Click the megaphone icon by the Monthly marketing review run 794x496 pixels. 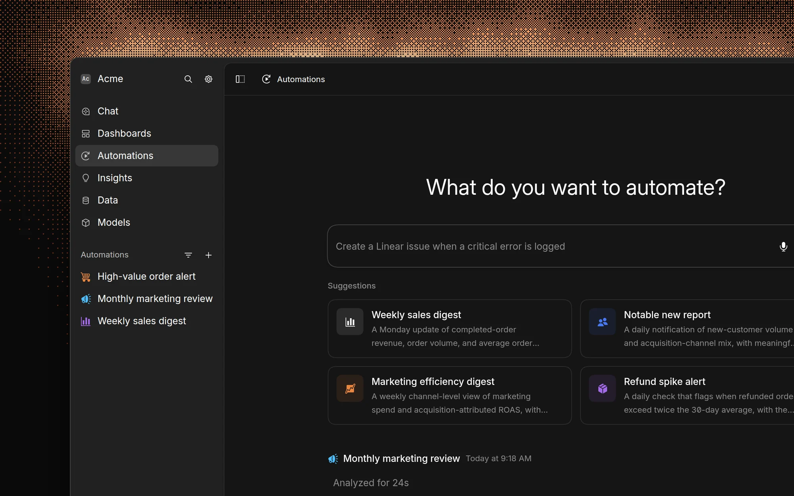[x=333, y=459]
